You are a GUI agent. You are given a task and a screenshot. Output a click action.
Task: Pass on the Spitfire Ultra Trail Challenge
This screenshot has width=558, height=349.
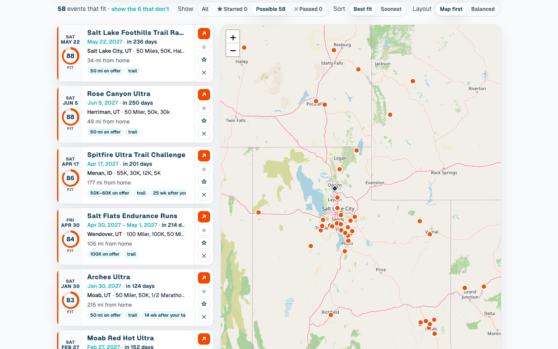[x=204, y=195]
